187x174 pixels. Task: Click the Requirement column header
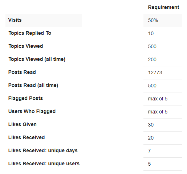tap(163, 7)
